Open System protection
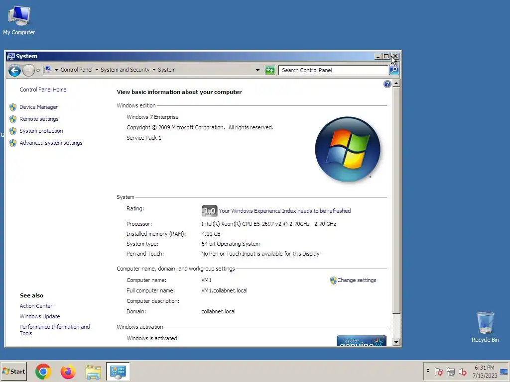Image resolution: width=510 pixels, height=382 pixels. click(x=41, y=131)
